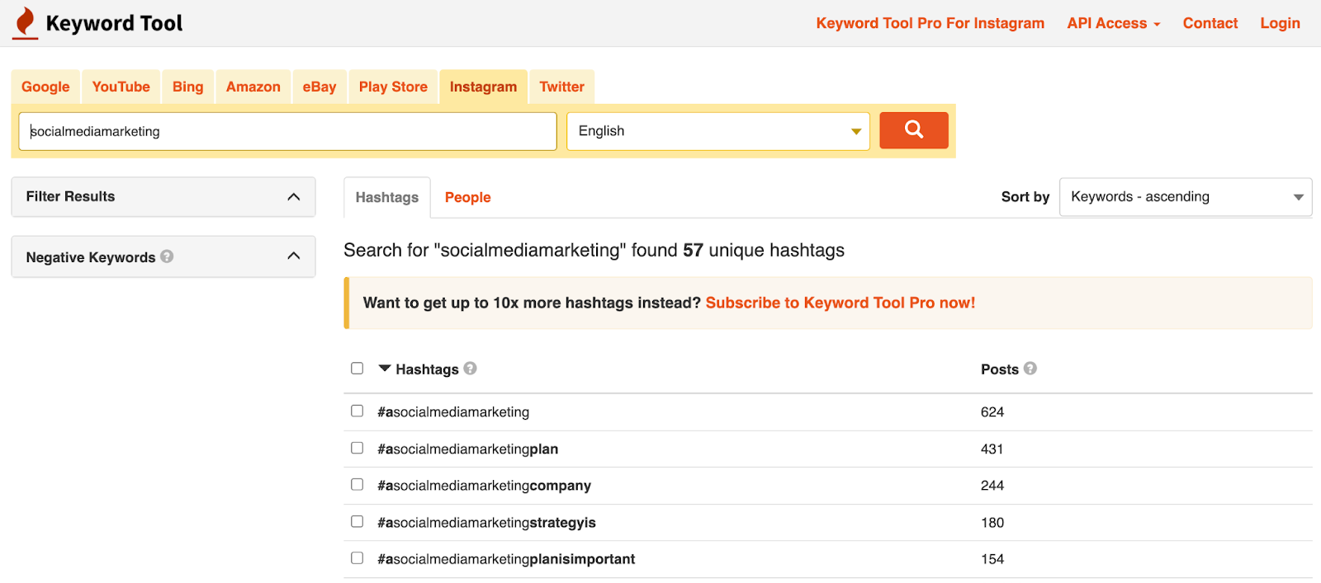Viewport: 1321px width, 583px height.
Task: Click the Keyword Tool flame logo
Action: click(x=26, y=22)
